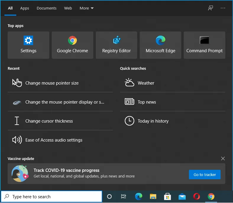Click the text cursor thickness icon
This screenshot has height=203, width=233.
[x=17, y=121]
